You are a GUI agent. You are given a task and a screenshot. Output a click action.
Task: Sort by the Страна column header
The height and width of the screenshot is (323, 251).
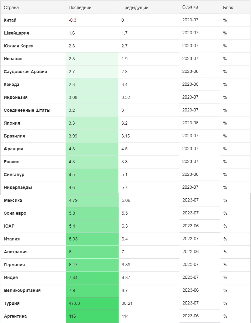(x=11, y=8)
